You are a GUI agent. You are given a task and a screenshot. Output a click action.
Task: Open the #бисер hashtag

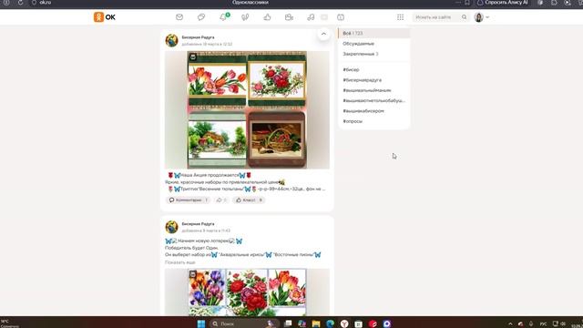351,69
